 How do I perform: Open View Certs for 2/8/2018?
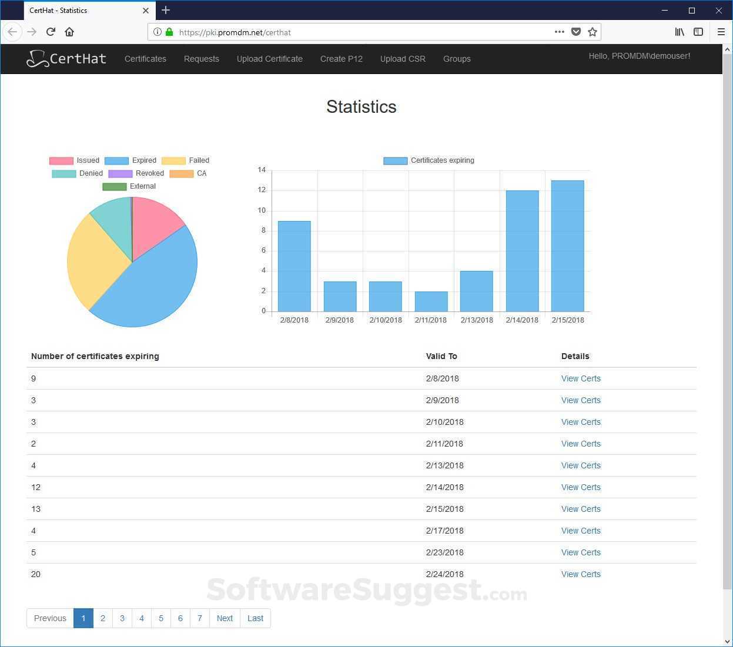580,378
